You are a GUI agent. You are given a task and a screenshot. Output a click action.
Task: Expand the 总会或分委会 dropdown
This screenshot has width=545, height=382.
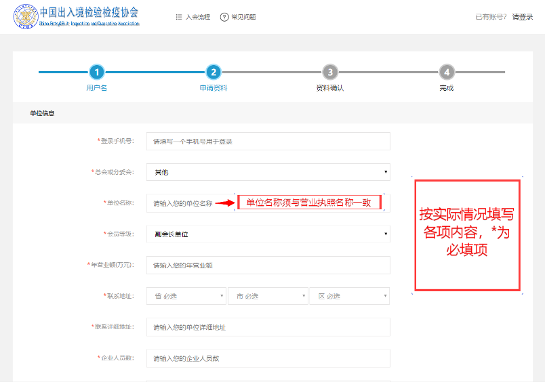(x=268, y=172)
